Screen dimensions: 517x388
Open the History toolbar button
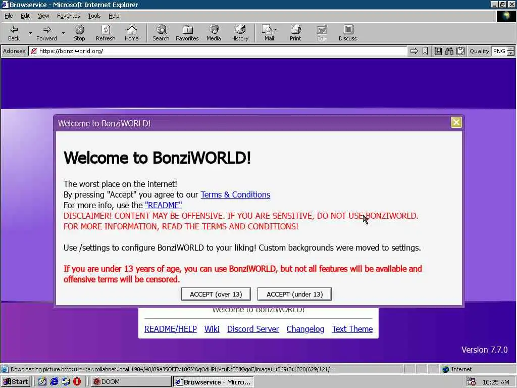click(x=240, y=33)
